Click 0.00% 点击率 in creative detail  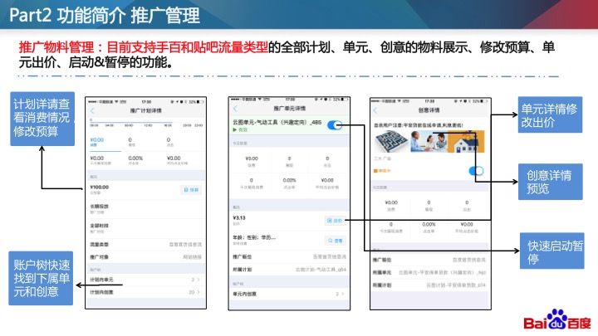coord(429,227)
